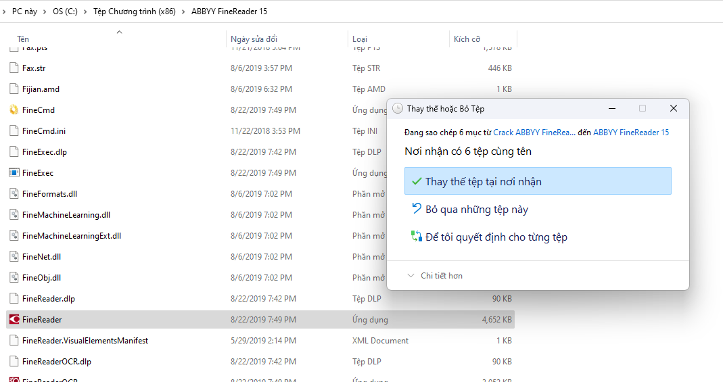Click the FineFormats.dll file icon
Image resolution: width=723 pixels, height=382 pixels.
point(14,193)
